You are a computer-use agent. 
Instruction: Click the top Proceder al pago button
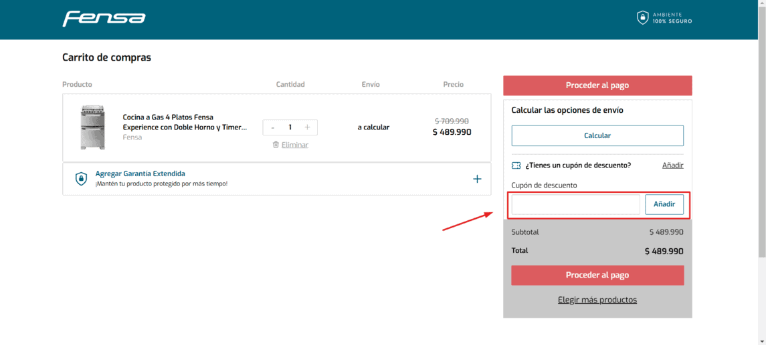coord(597,85)
